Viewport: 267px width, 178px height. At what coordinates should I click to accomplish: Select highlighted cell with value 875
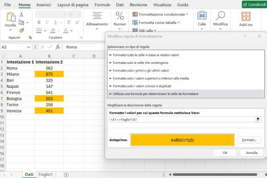click(x=49, y=74)
